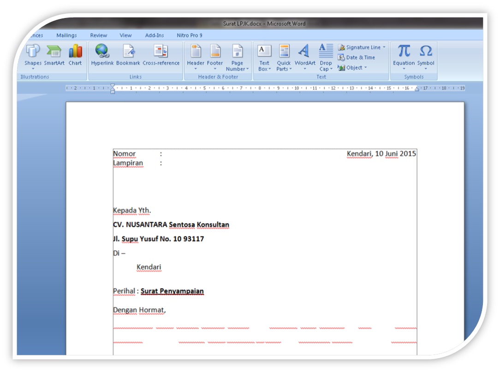
Task: Insert a Signature Line
Action: [x=362, y=47]
